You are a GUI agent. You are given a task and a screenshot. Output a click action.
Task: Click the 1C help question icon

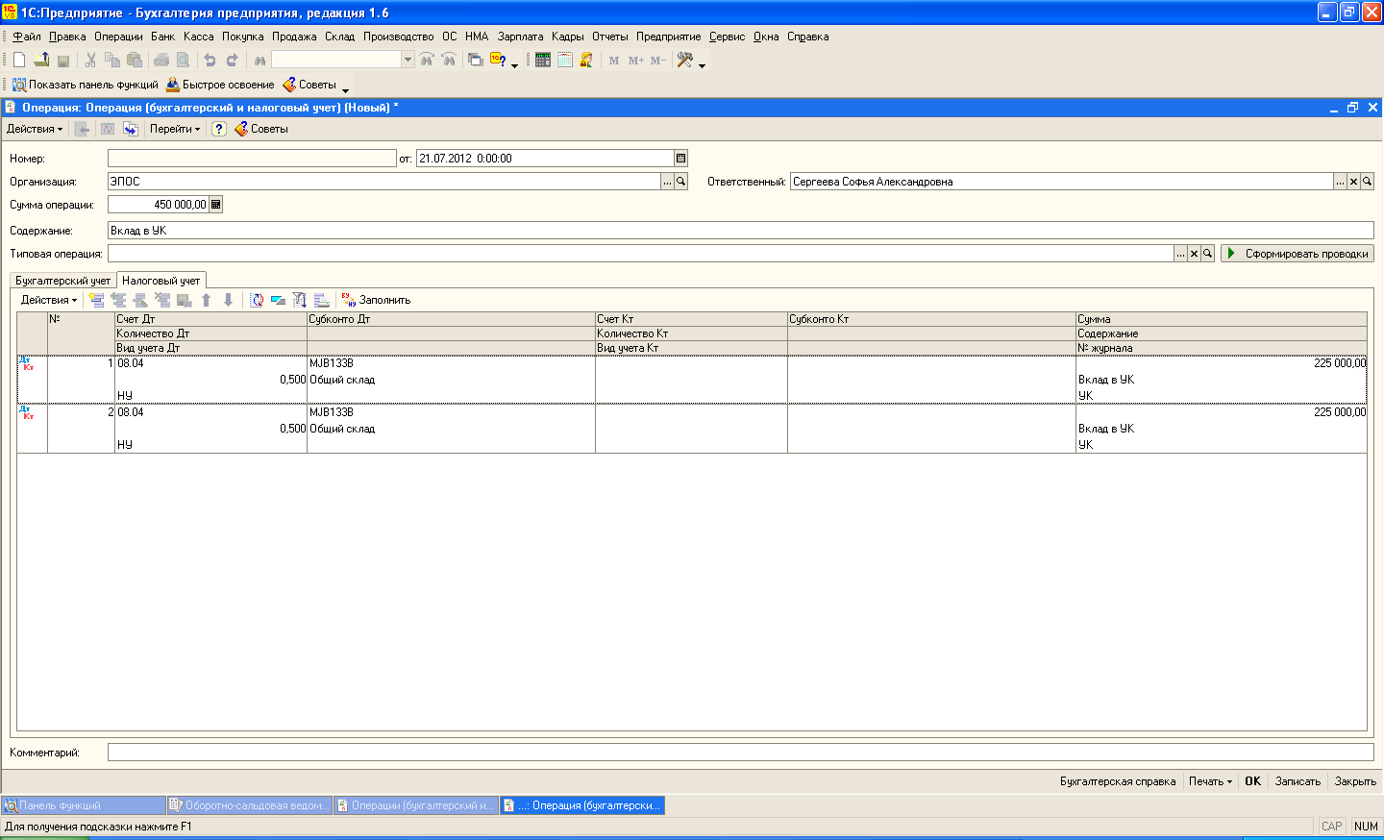[x=498, y=60]
